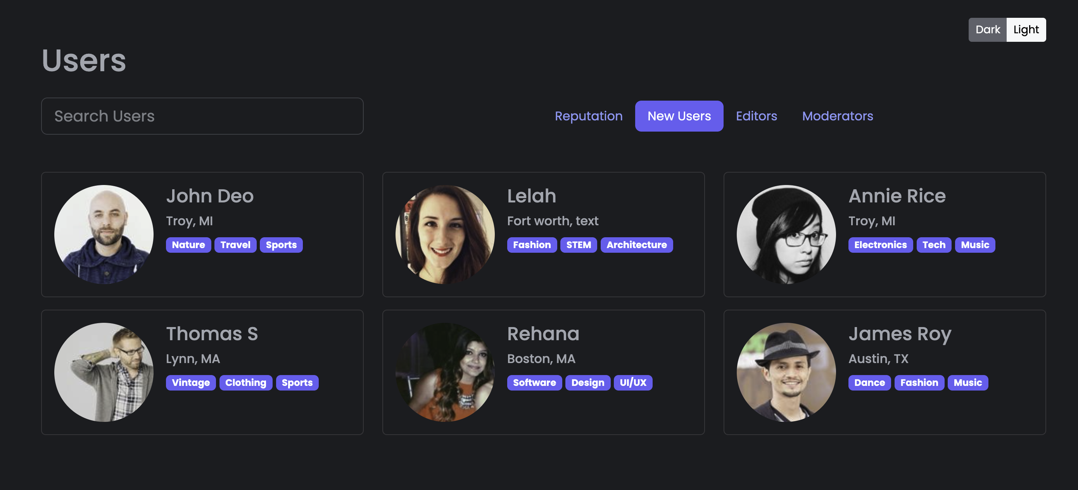Screen dimensions: 1078x490
Task: Click the Architecture tag on Lelah
Action: [636, 245]
